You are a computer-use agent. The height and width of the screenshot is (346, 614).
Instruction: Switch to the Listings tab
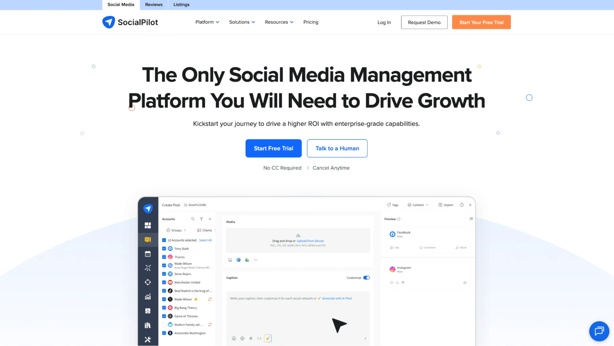click(181, 5)
